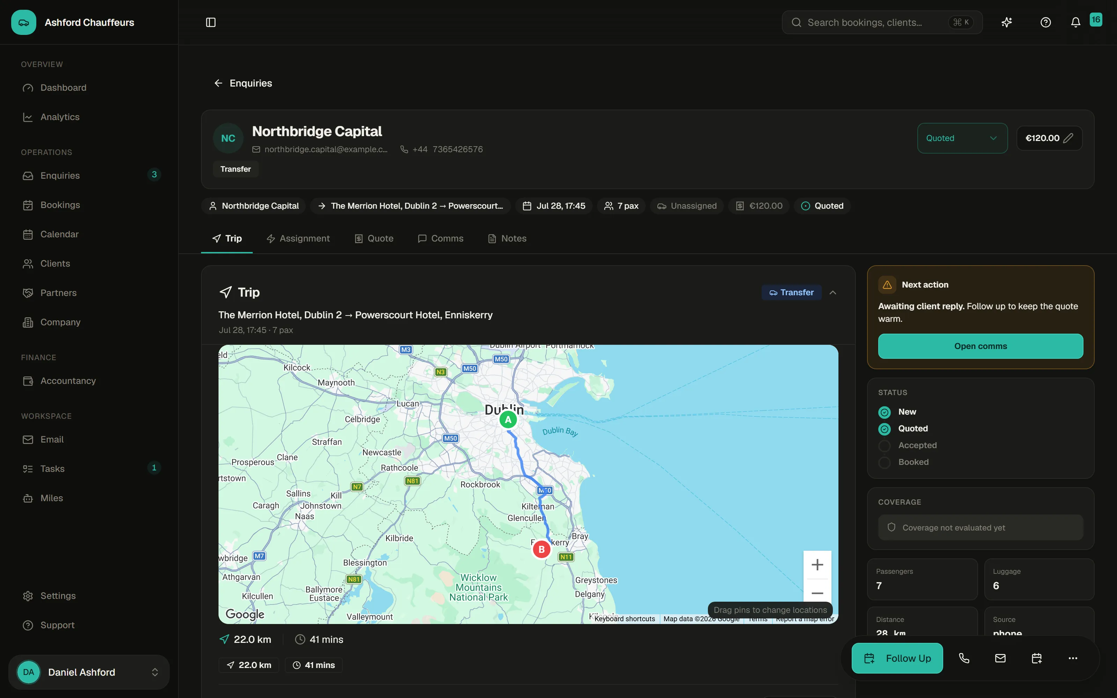Click the email icon in the action bar

(x=1000, y=658)
